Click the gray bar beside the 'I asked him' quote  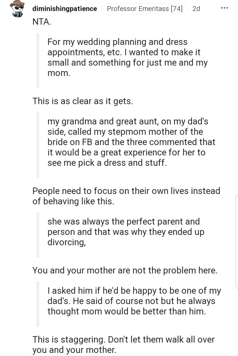[38, 304]
